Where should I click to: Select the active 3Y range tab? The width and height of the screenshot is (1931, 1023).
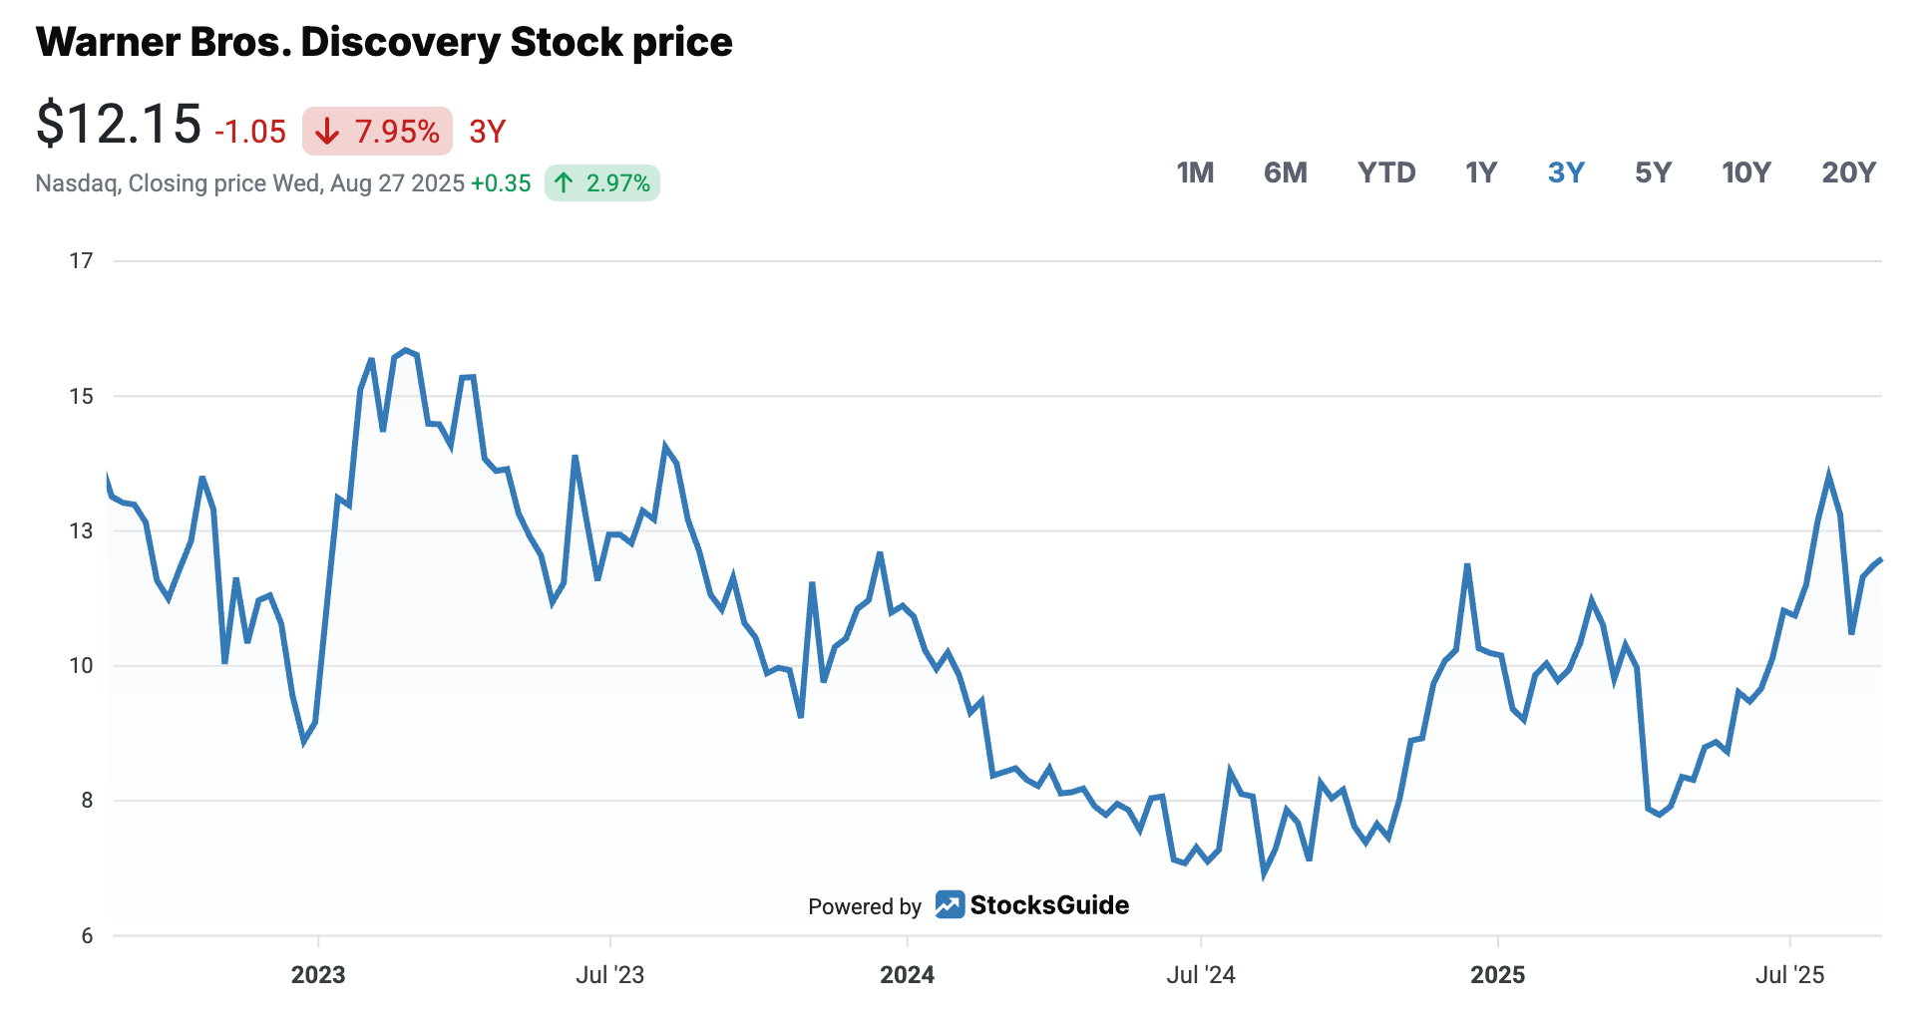click(1566, 172)
